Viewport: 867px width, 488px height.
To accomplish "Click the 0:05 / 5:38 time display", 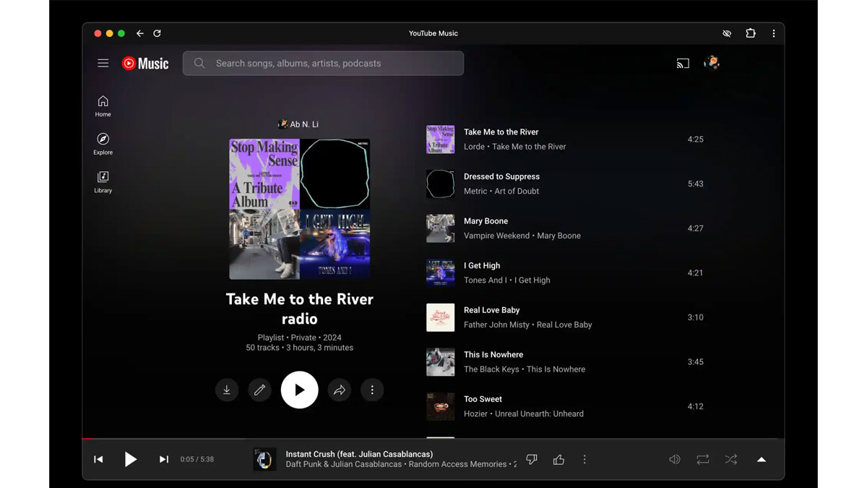I will click(x=197, y=460).
